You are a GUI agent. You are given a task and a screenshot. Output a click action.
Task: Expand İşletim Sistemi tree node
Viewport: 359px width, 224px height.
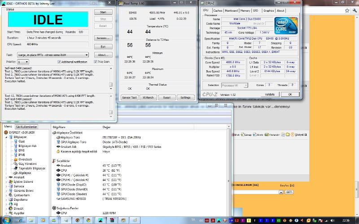coord(6,182)
